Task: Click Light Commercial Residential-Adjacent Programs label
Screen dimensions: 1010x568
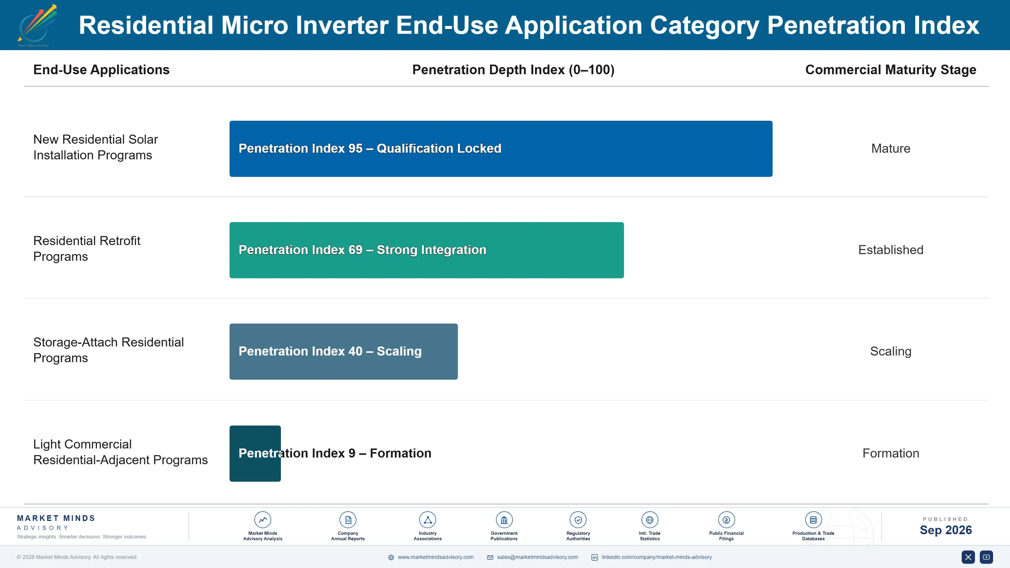Action: click(121, 452)
